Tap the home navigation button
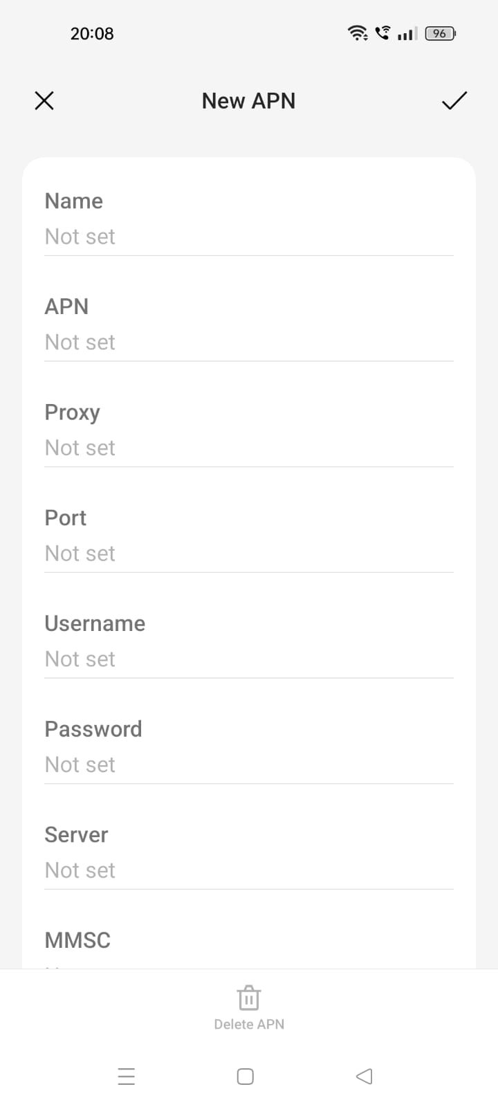This screenshot has height=1107, width=498. pos(245,1077)
